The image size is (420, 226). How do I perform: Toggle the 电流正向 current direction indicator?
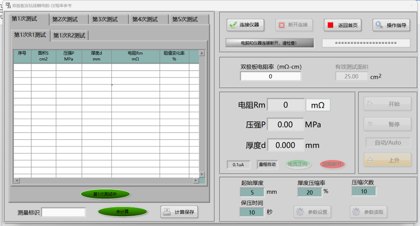coord(298,165)
